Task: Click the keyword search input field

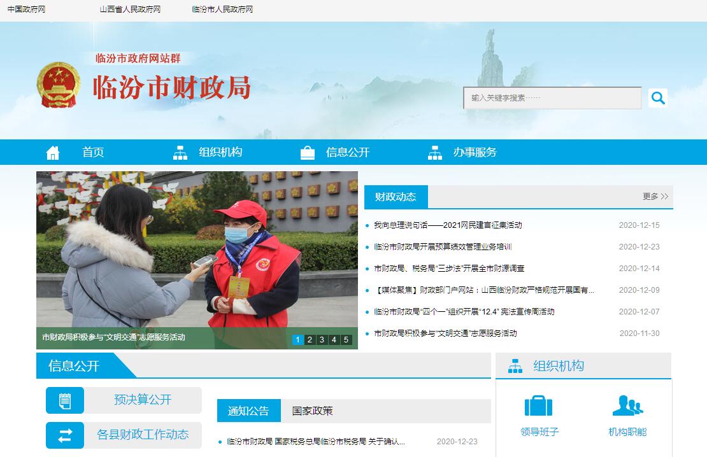Action: pyautogui.click(x=552, y=98)
